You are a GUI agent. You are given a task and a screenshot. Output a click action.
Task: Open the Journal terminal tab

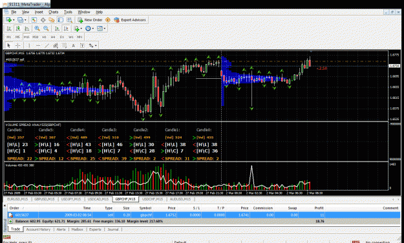113,229
